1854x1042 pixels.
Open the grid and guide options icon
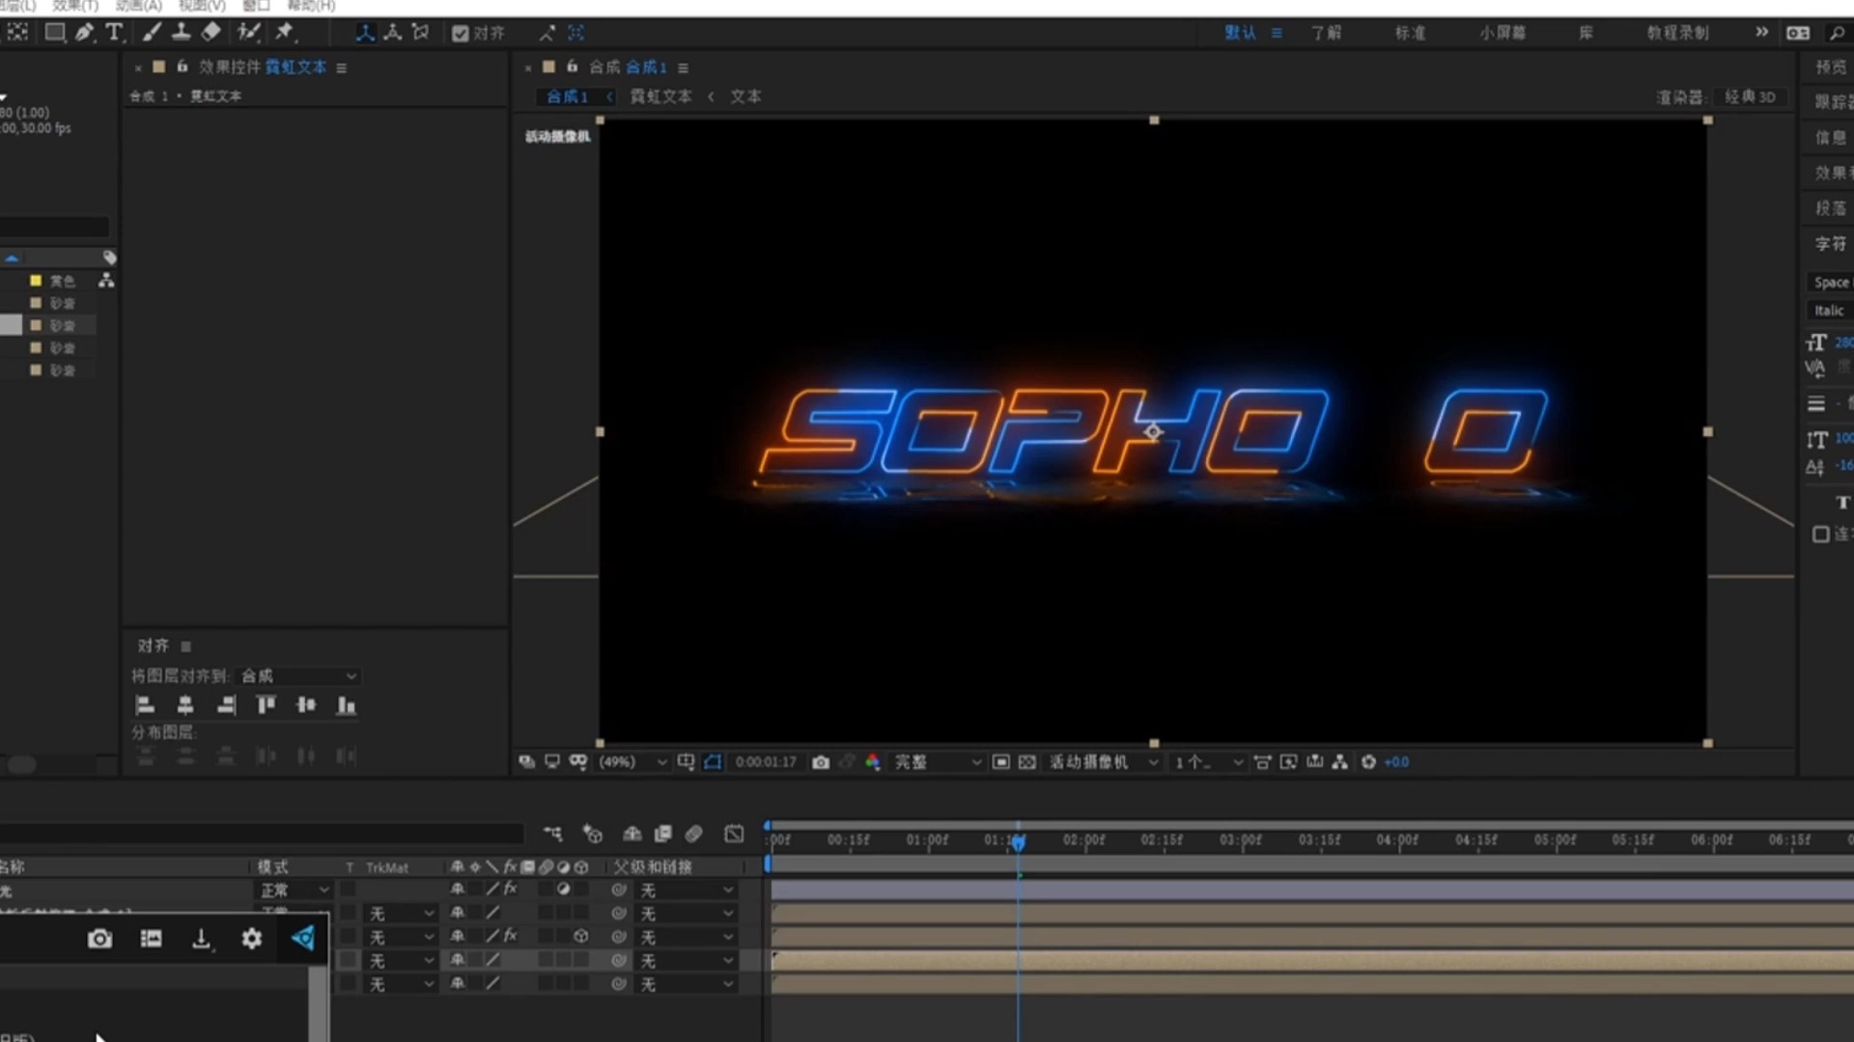click(686, 762)
